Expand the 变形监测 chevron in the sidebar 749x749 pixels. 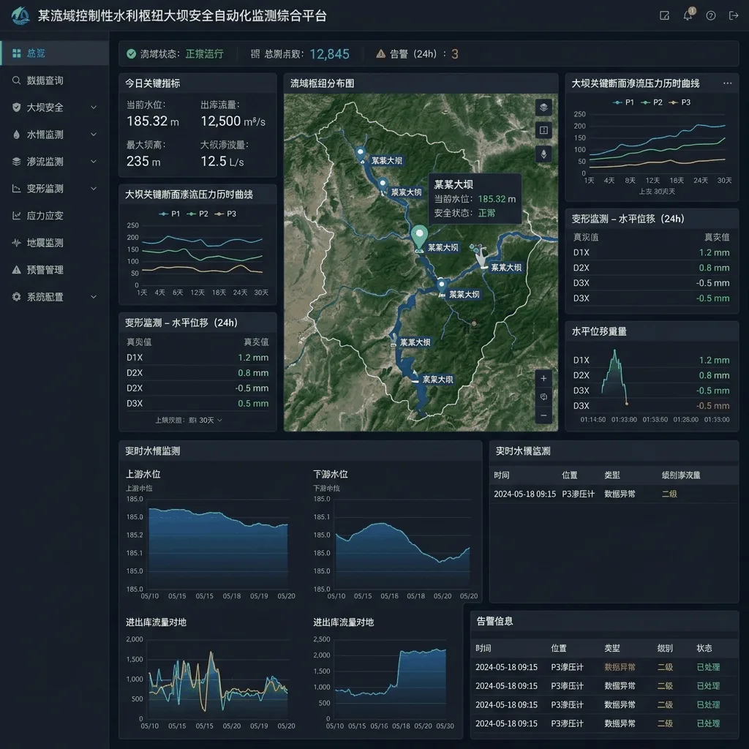[94, 189]
